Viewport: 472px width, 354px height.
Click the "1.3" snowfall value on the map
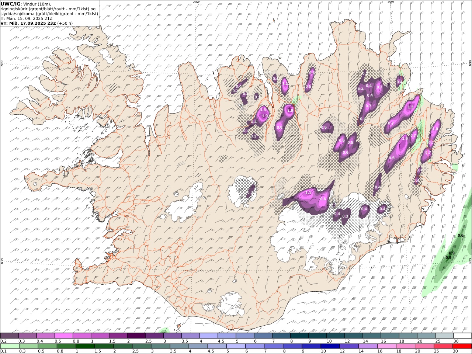pyautogui.click(x=410, y=107)
